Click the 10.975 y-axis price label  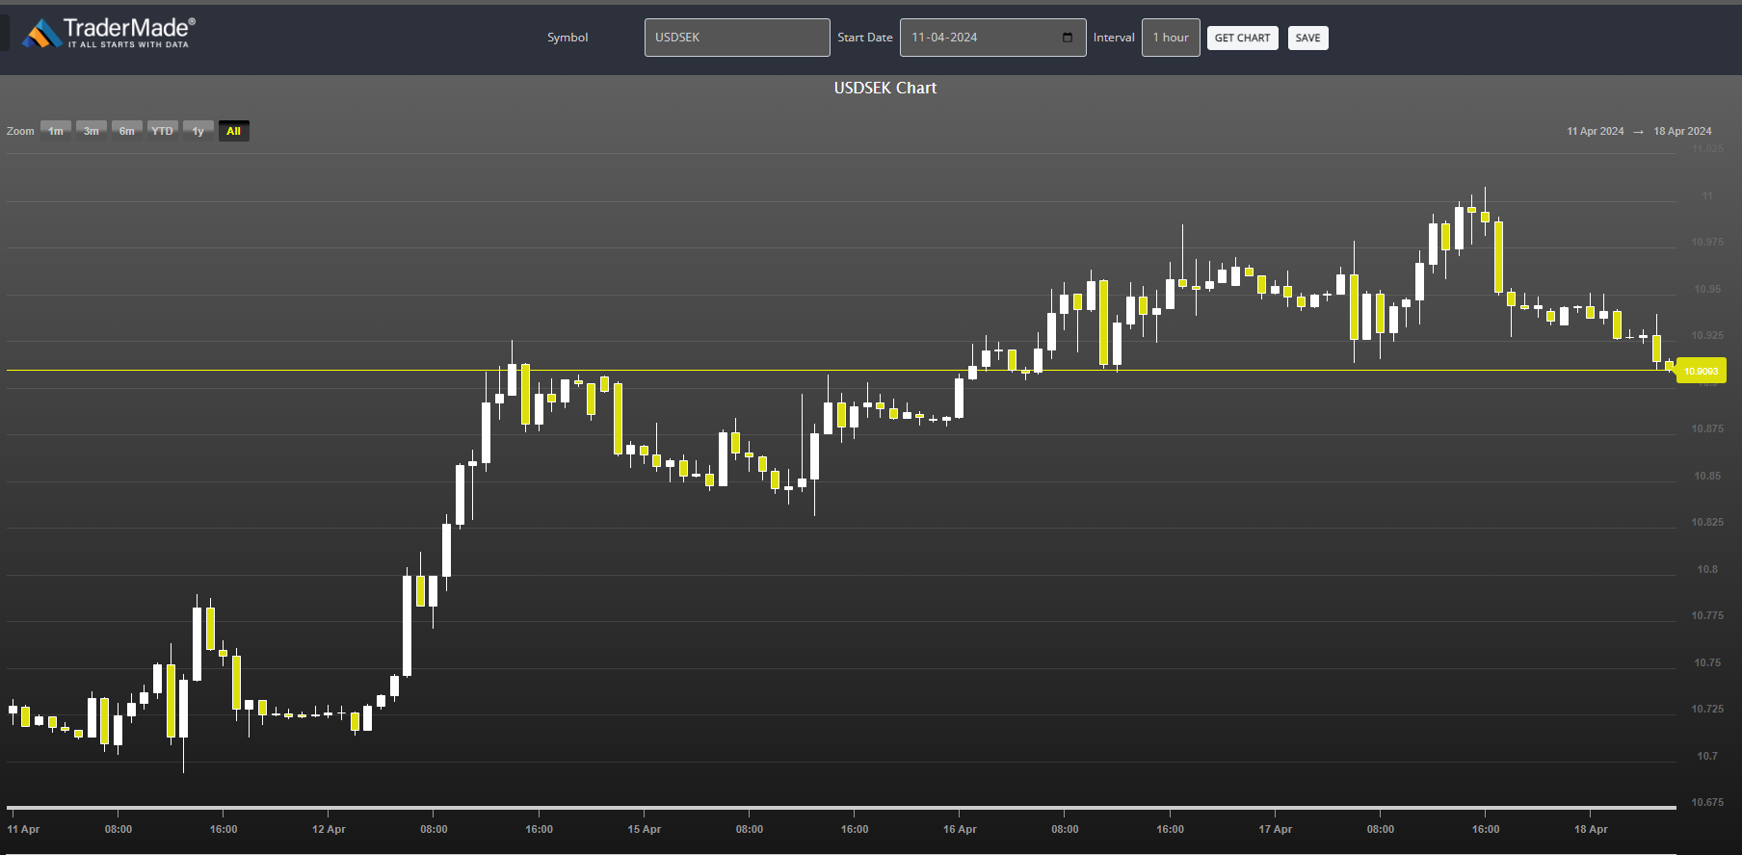pos(1707,242)
